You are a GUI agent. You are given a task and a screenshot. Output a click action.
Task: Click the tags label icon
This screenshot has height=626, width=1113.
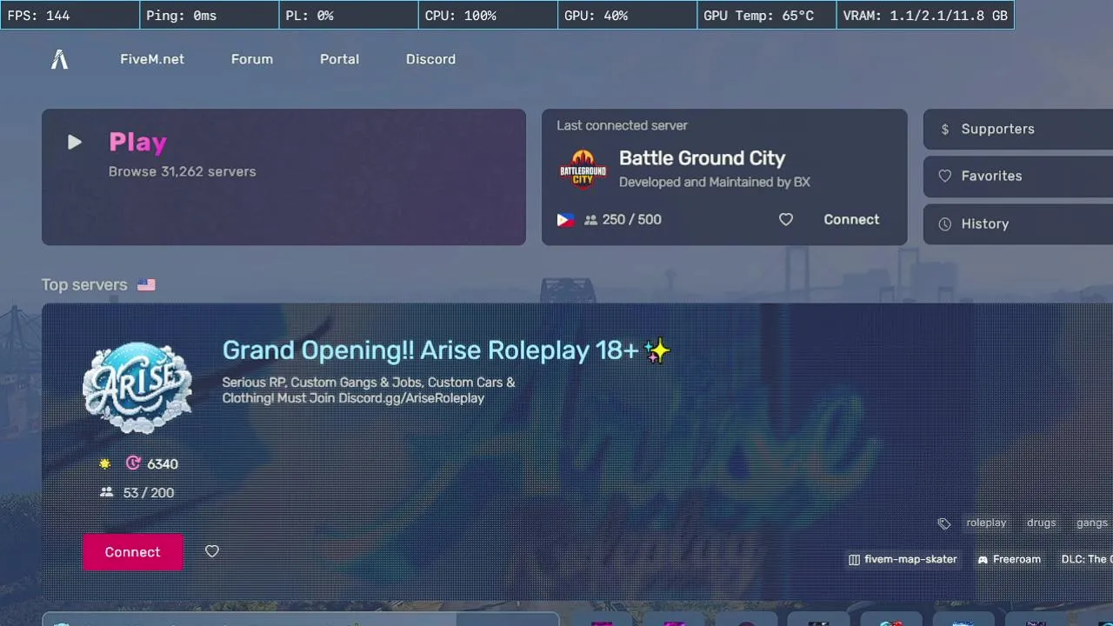tap(943, 523)
